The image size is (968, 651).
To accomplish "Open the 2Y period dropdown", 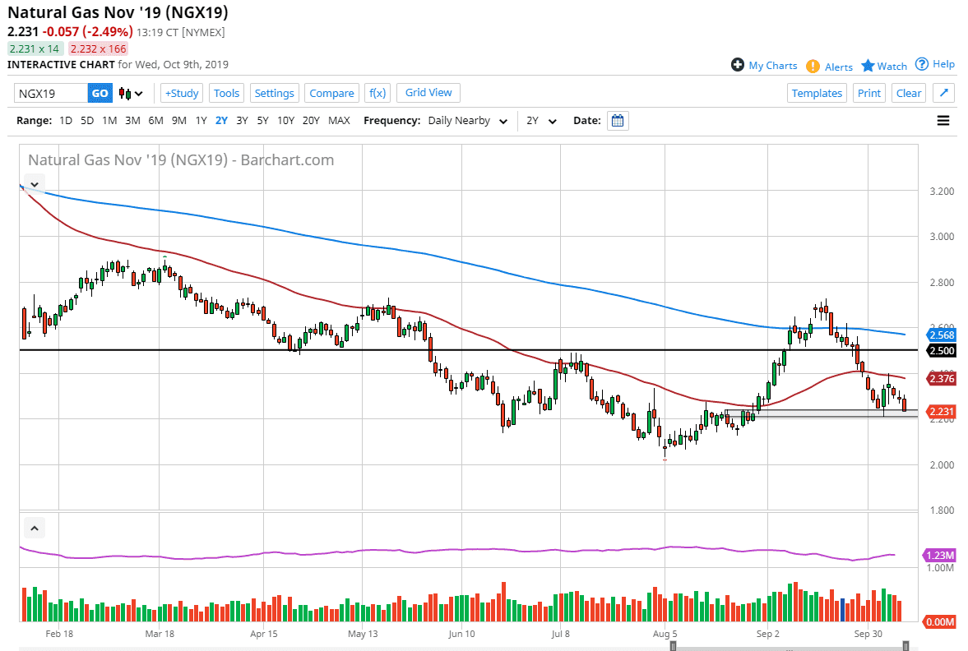I will (x=541, y=121).
